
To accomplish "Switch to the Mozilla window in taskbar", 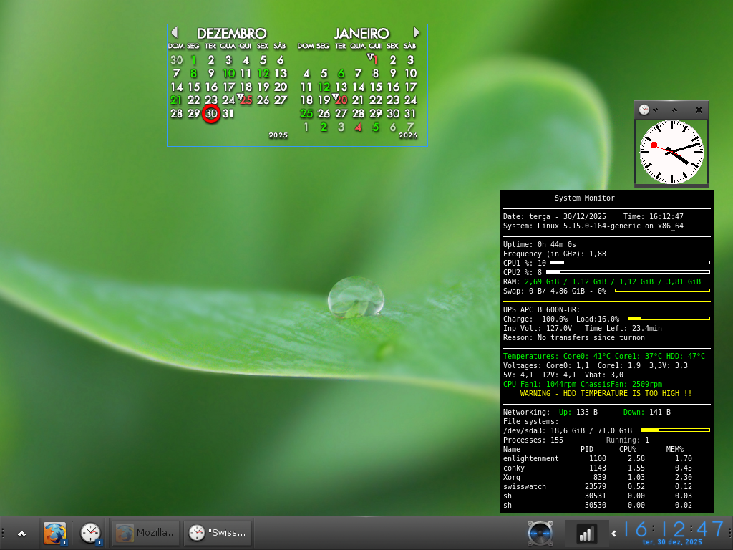I will [146, 533].
